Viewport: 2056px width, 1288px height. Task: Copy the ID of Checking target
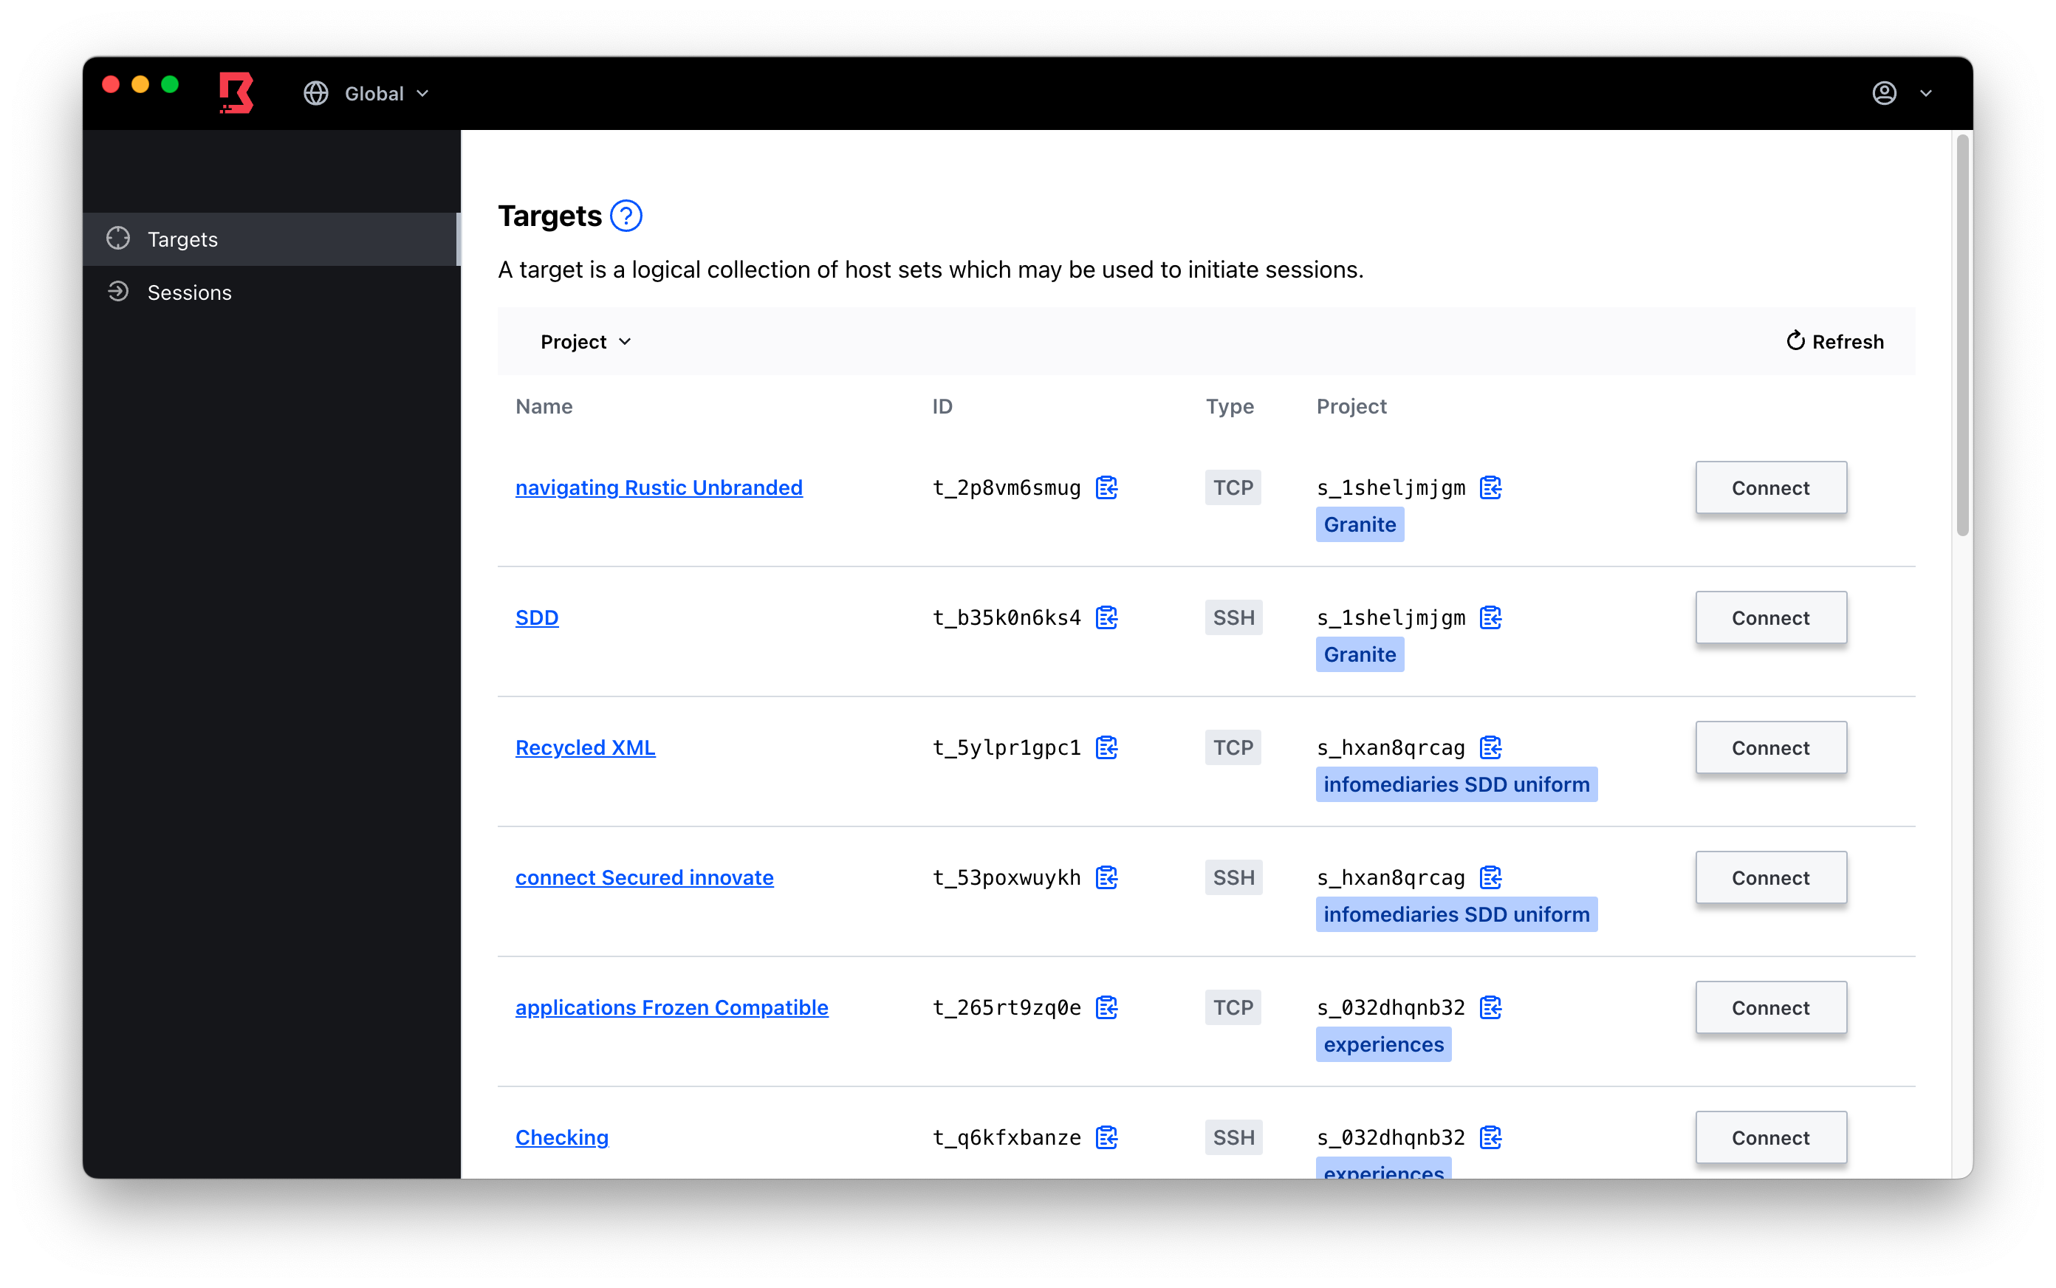1106,1137
